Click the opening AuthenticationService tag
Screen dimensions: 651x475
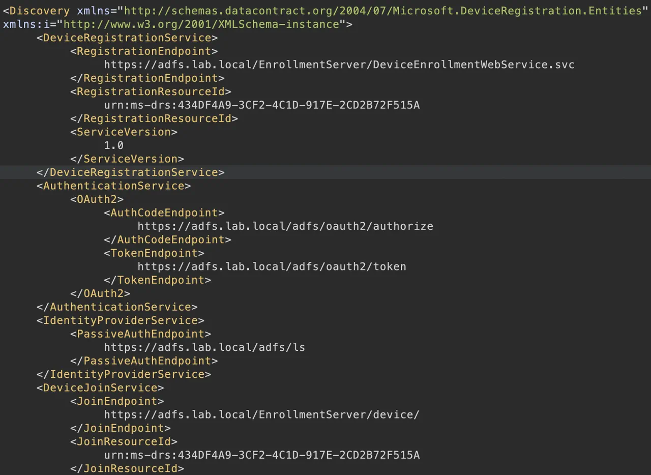[113, 186]
